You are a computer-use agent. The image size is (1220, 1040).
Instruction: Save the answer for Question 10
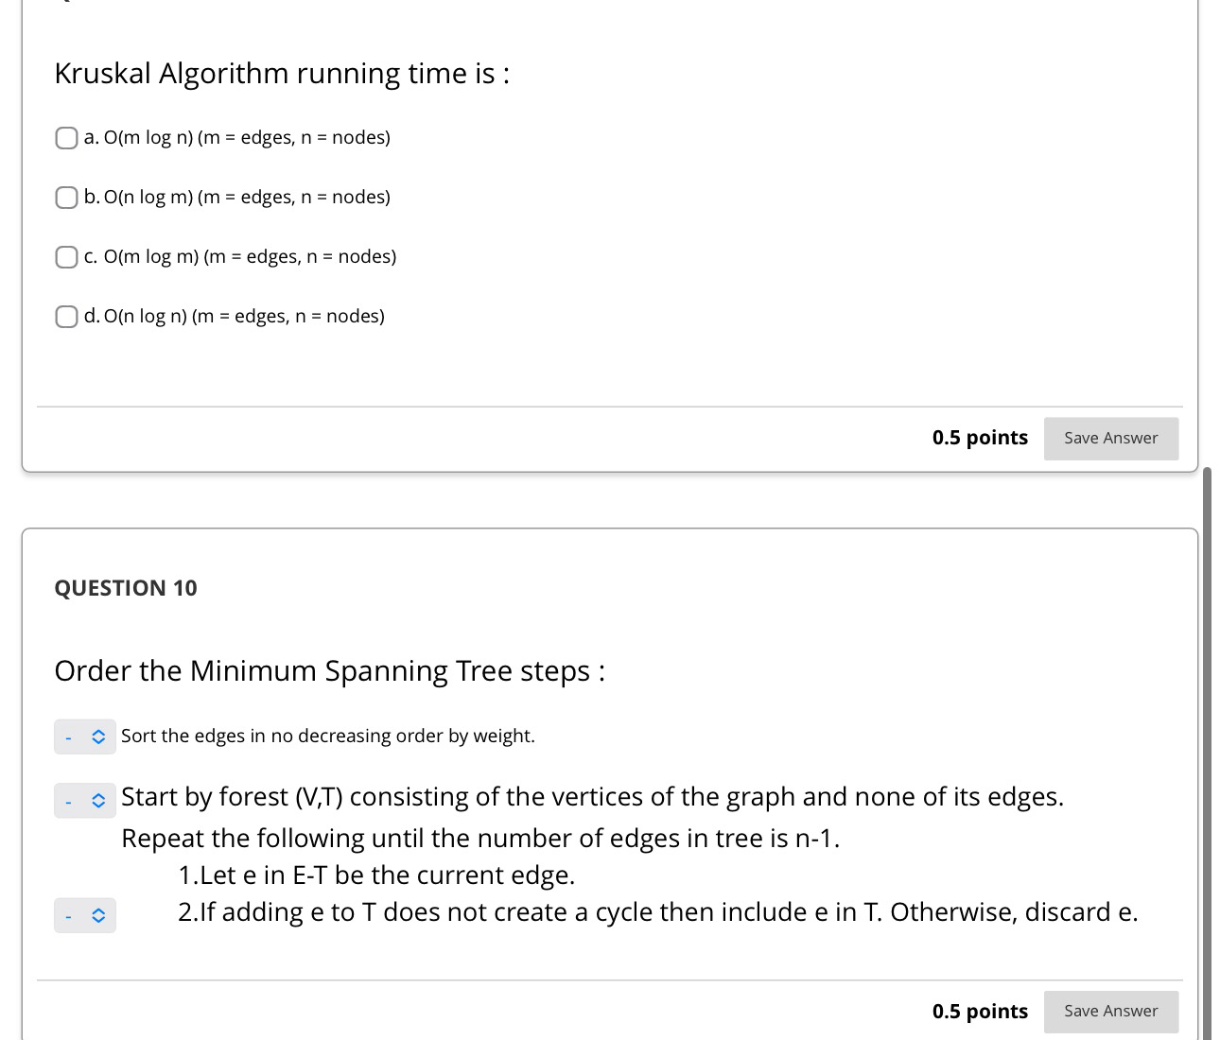click(1110, 1011)
